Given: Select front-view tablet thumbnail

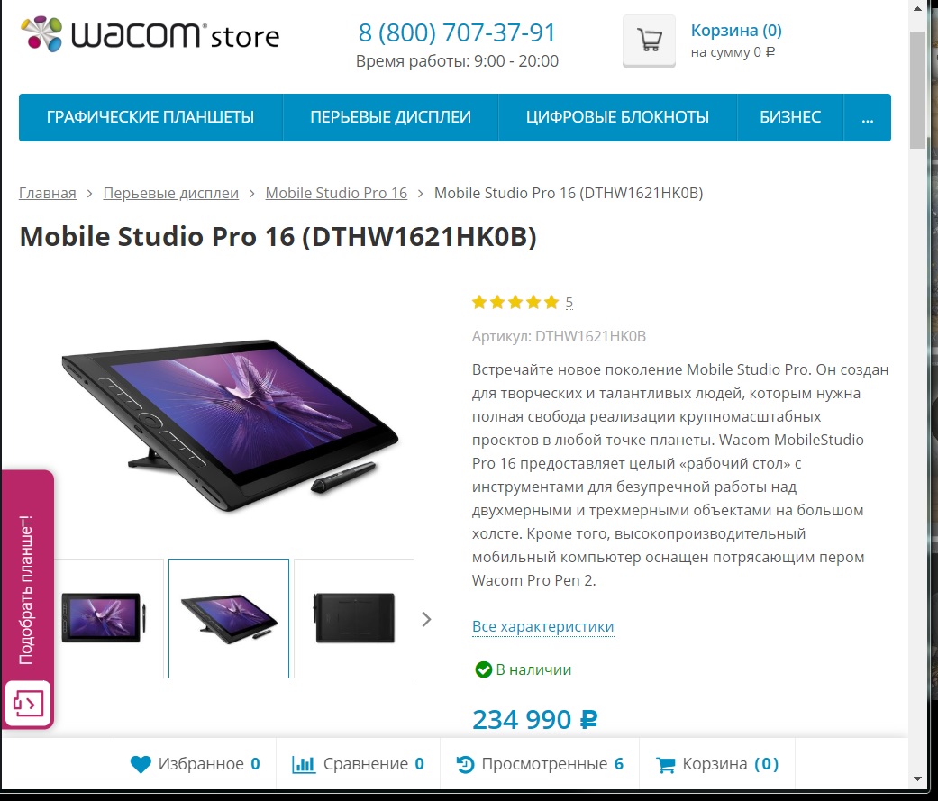Looking at the screenshot, I should point(104,619).
